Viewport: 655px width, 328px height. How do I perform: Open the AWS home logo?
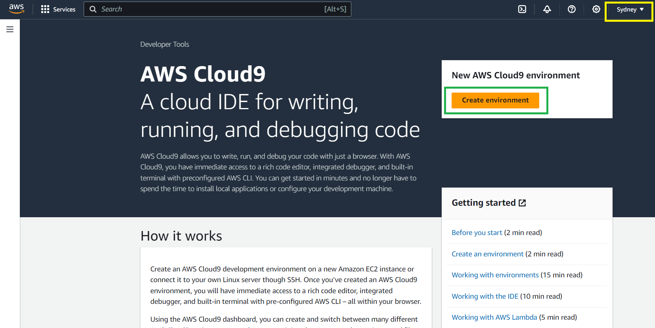tap(17, 9)
